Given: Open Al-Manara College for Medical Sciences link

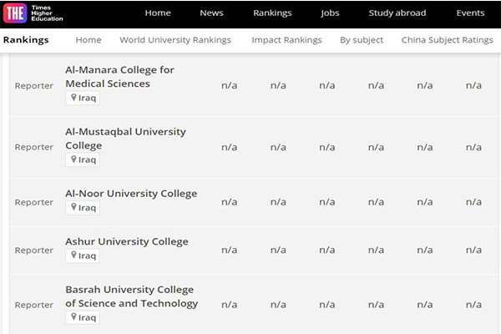Looking at the screenshot, I should tap(119, 77).
